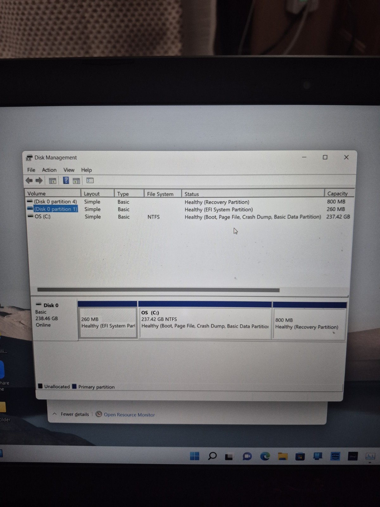This screenshot has width=380, height=507.
Task: Click the 260 MB capacity cell in list
Action: [x=336, y=209]
